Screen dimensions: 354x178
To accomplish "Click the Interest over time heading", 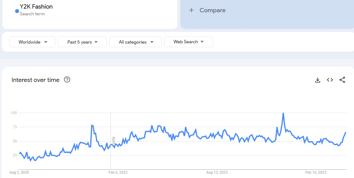I will pyautogui.click(x=35, y=80).
